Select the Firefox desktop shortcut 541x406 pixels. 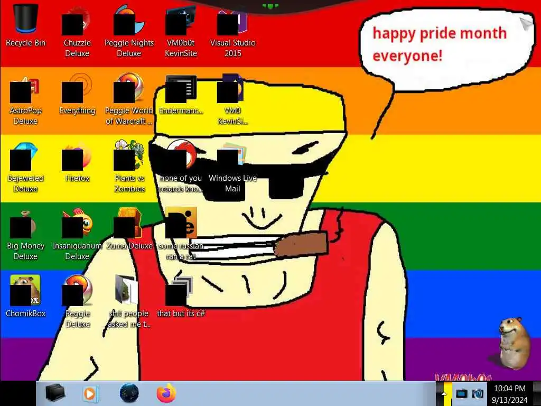point(77,162)
